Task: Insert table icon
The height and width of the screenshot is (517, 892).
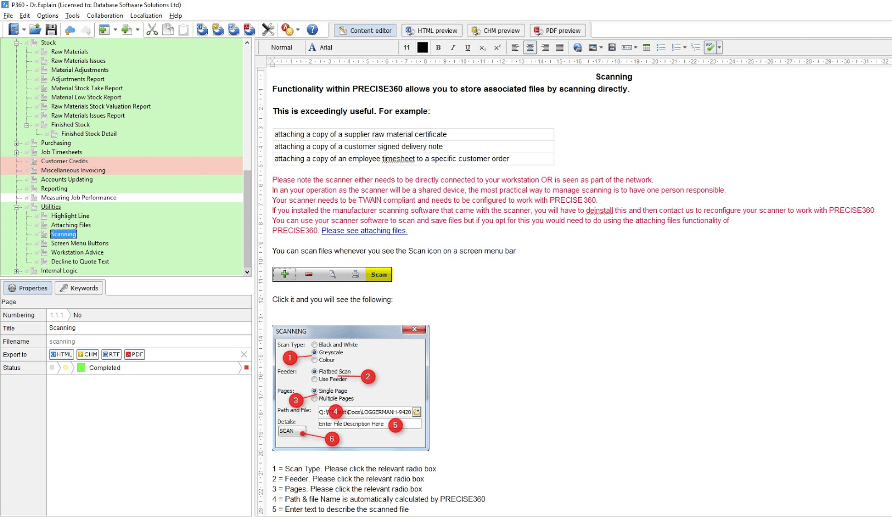Action: click(647, 48)
